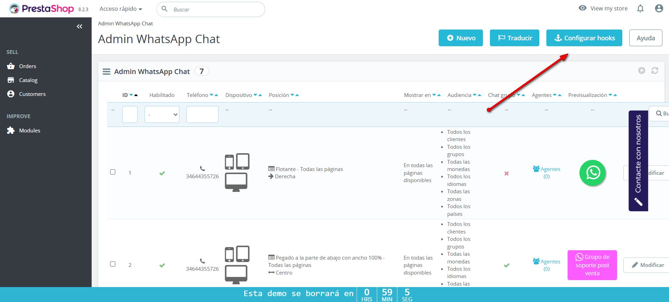669x302 pixels.
Task: Click the pink Grupo de soporte post venta preview
Action: click(x=592, y=265)
